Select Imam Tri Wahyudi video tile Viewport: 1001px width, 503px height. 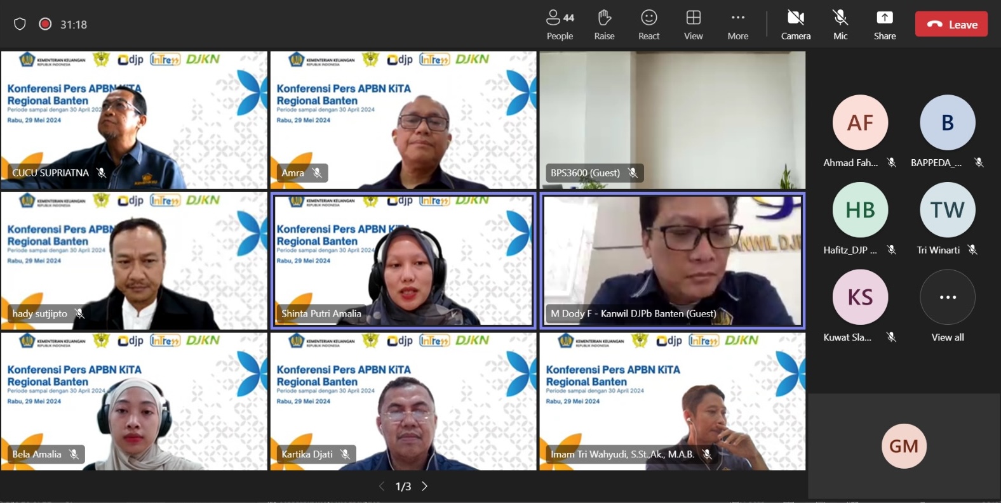673,402
